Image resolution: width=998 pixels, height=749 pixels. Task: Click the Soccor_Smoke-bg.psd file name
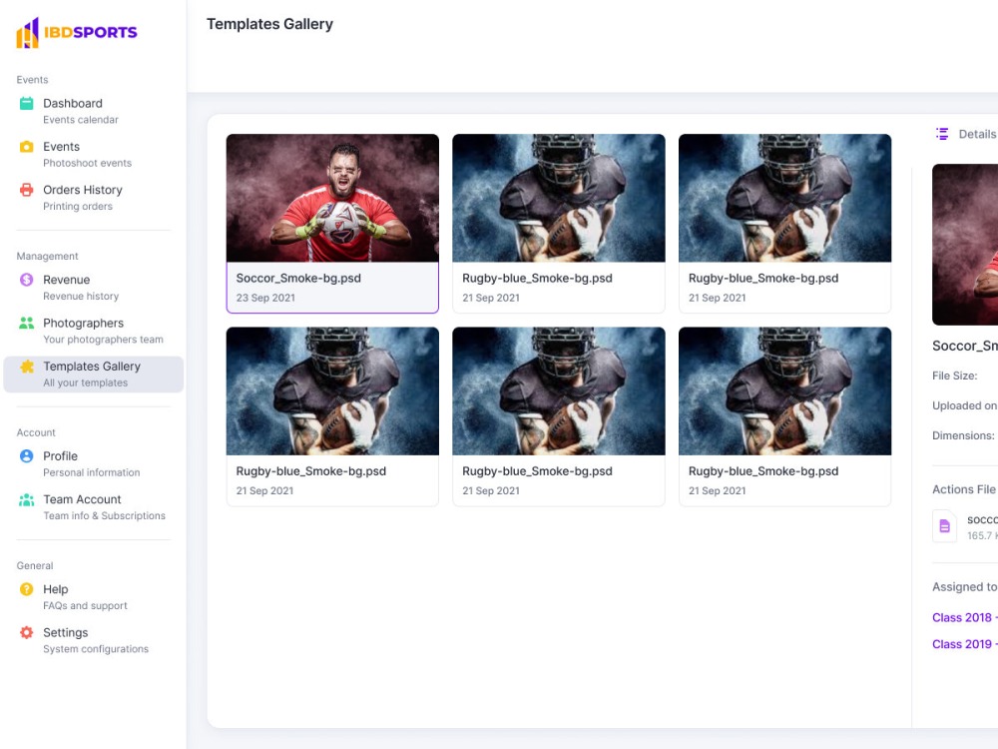pos(298,279)
